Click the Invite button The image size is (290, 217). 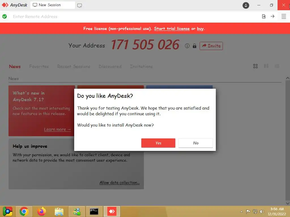coord(211,46)
